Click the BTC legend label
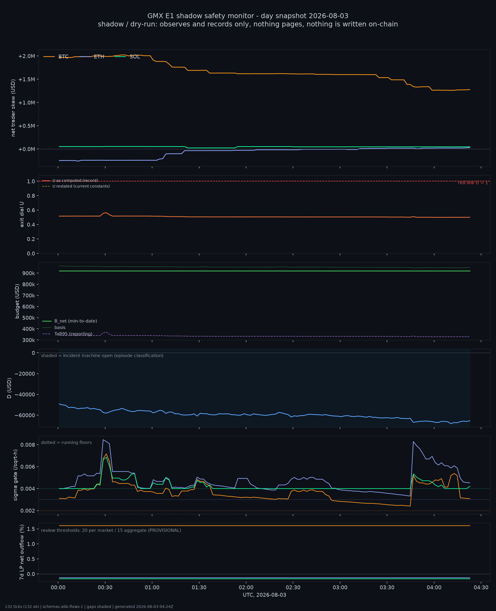 (x=63, y=57)
